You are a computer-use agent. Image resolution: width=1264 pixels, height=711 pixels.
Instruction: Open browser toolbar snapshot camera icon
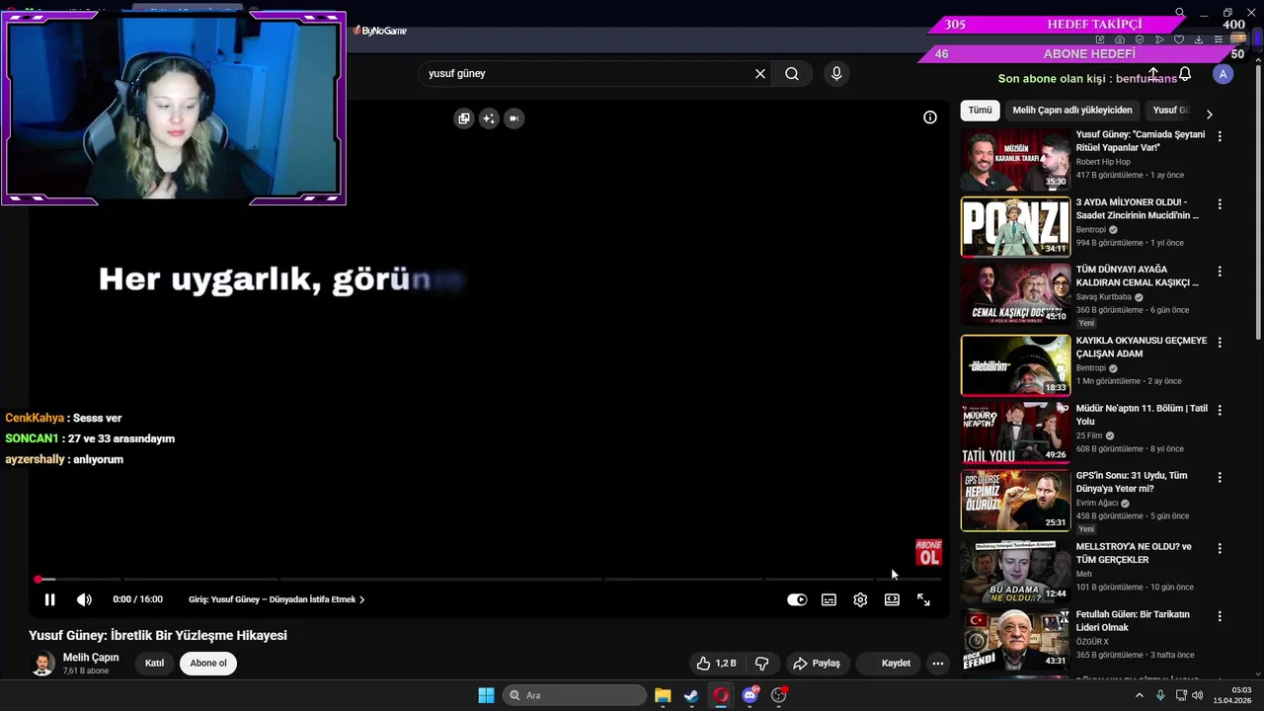click(1120, 39)
